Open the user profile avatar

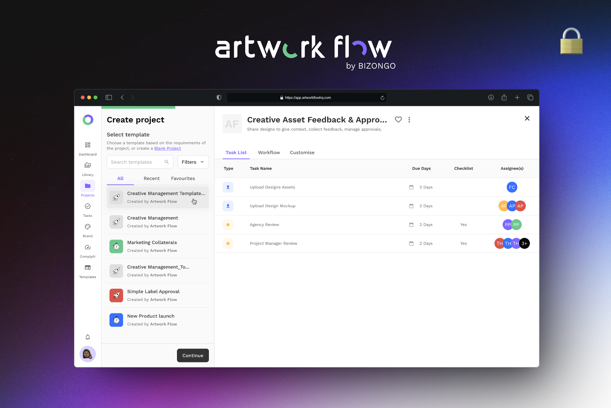(87, 354)
